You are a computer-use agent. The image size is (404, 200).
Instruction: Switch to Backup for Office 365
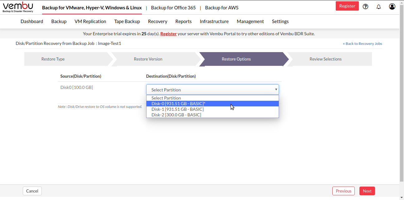point(173,7)
